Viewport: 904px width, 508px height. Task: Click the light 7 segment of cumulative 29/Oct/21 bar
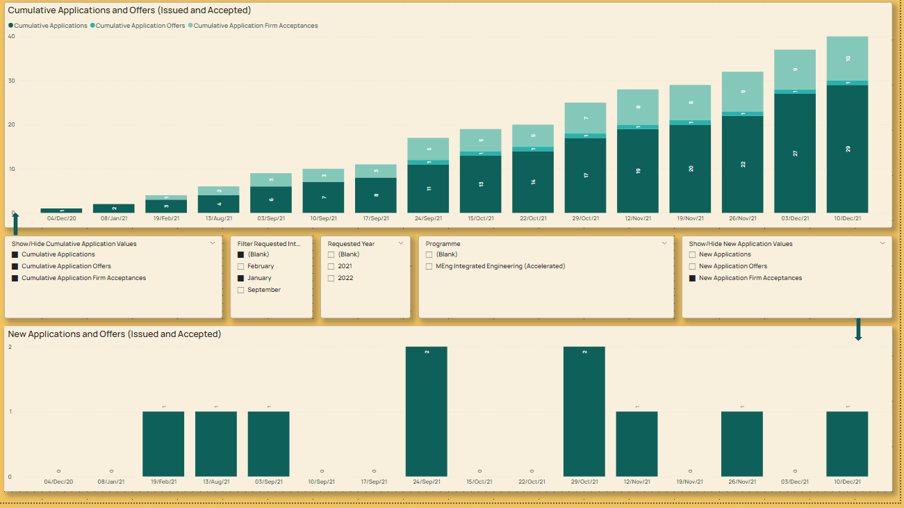click(x=584, y=118)
